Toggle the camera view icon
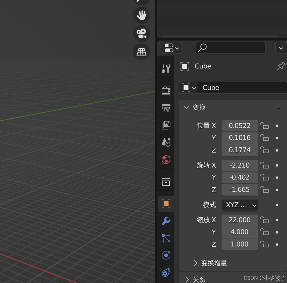Screen dimensions: 287x283 (x=141, y=34)
